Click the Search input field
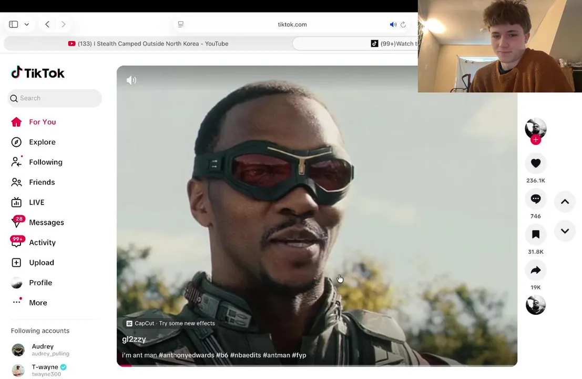Image resolution: width=582 pixels, height=379 pixels. pyautogui.click(x=55, y=98)
